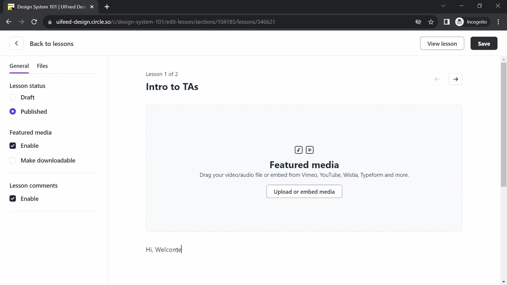The image size is (507, 285).
Task: Open new browser tab button
Action: [x=107, y=7]
